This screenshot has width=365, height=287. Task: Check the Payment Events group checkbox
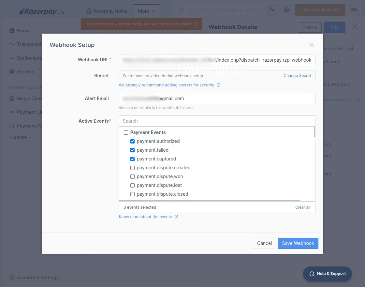point(126,132)
